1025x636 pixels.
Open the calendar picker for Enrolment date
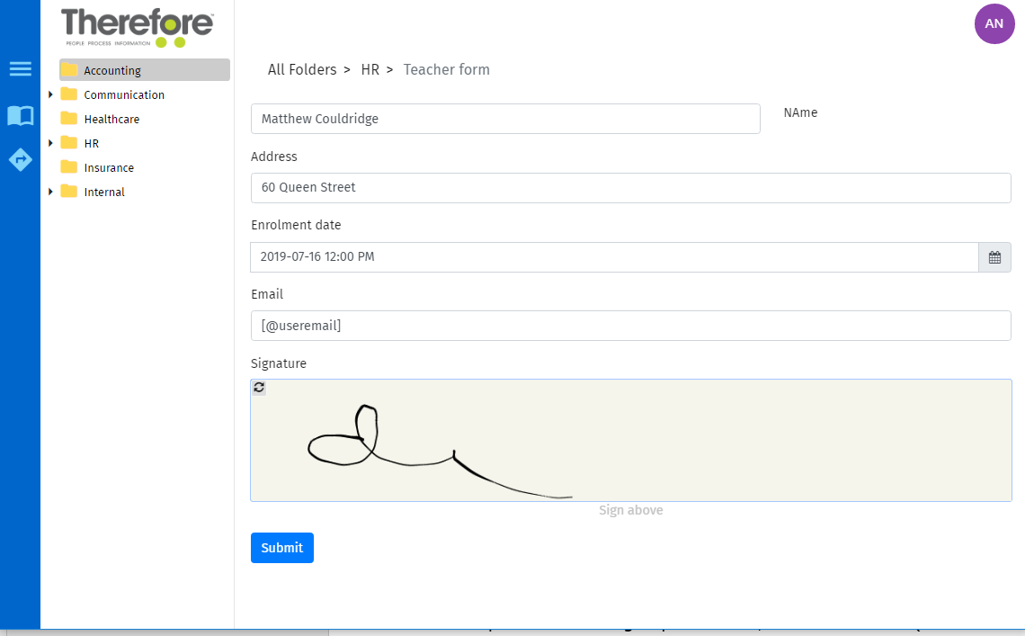(994, 257)
